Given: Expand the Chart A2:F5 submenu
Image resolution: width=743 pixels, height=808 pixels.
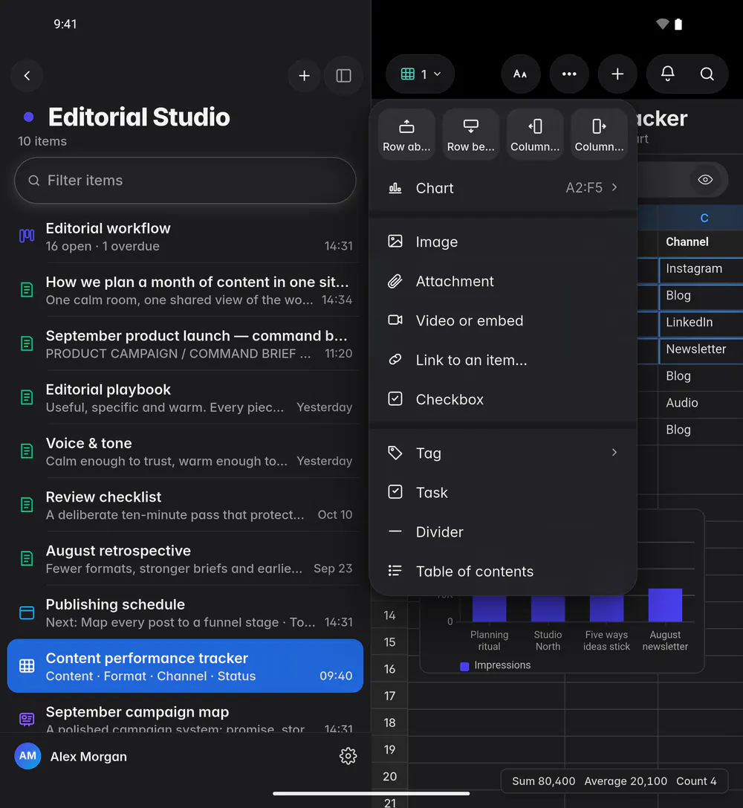Looking at the screenshot, I should [503, 188].
